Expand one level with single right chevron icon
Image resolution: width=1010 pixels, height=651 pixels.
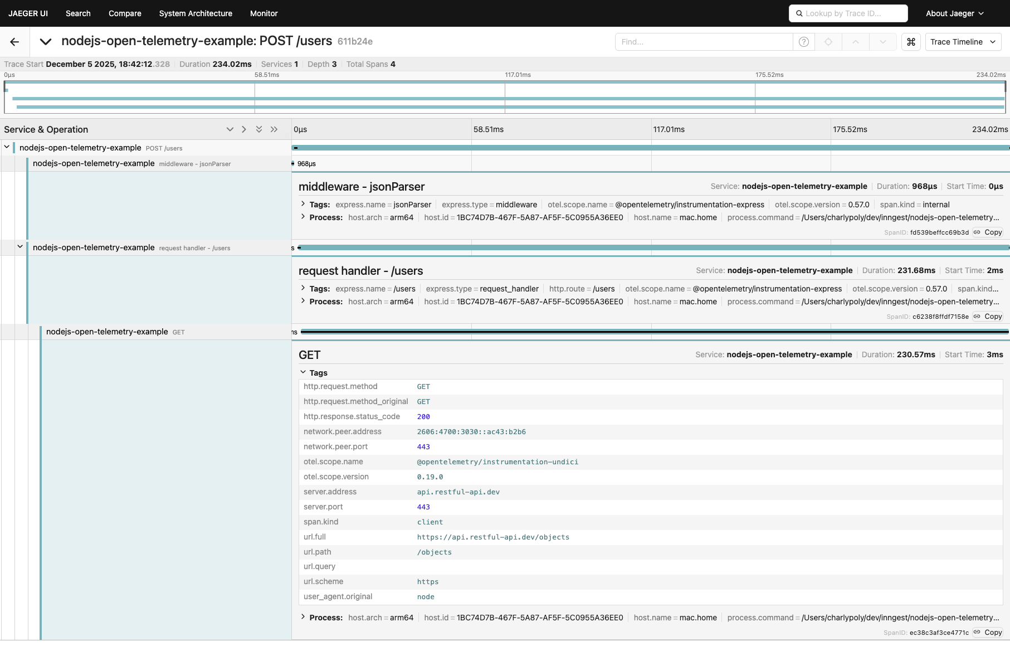[244, 129]
